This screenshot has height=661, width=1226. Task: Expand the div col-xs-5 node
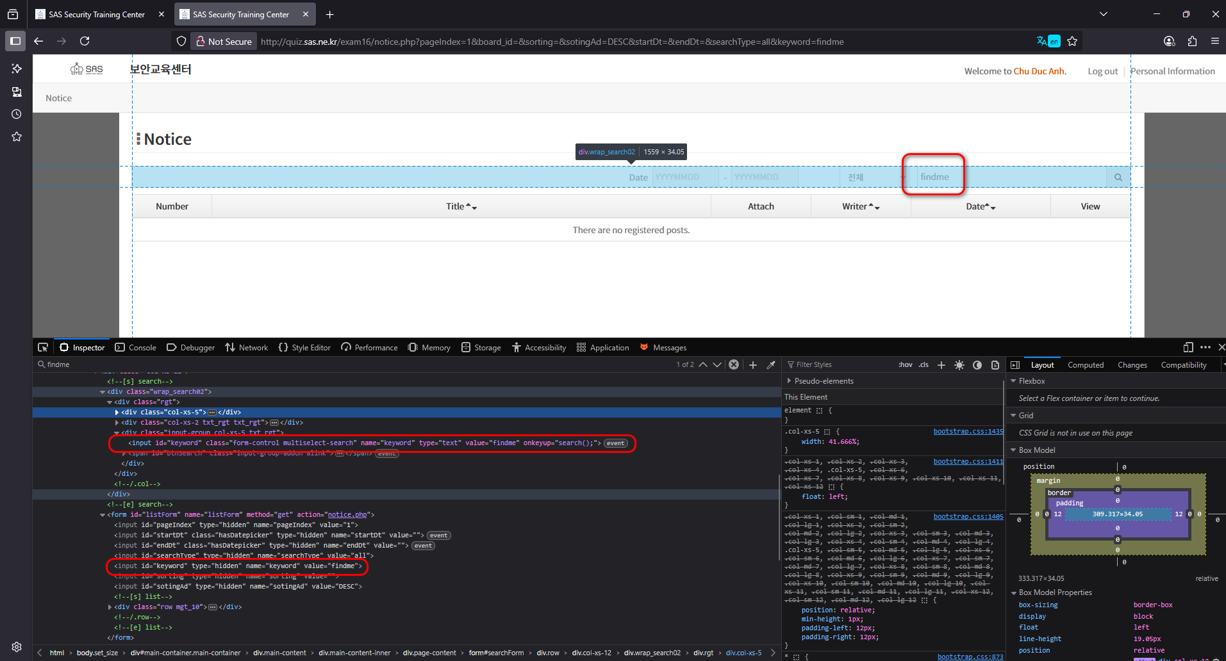[x=117, y=412]
